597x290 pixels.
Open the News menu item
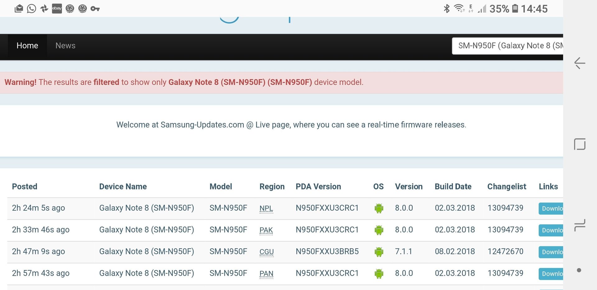pos(65,46)
